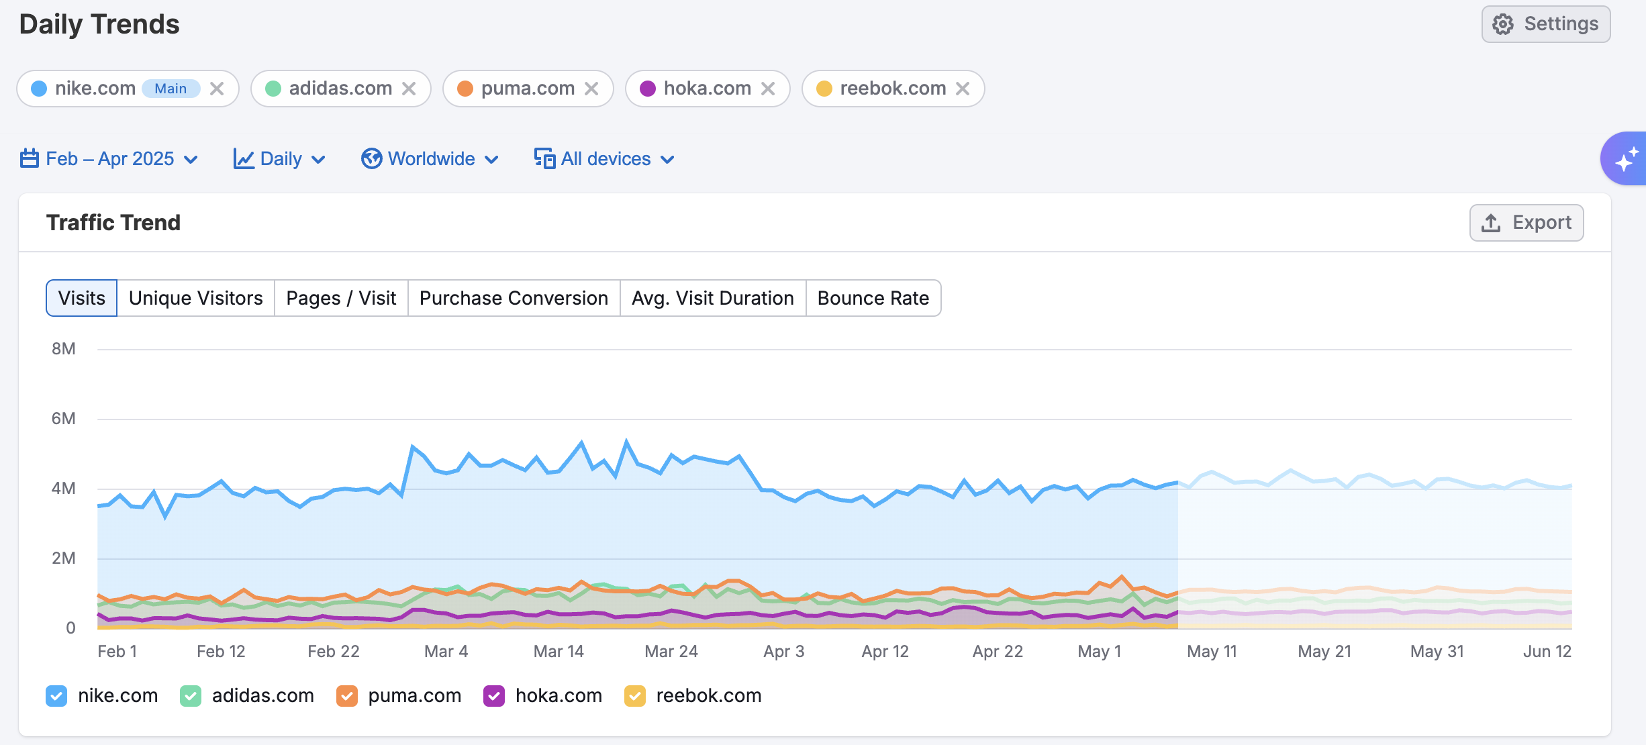
Task: Open the Daily granularity selector
Action: tap(280, 159)
